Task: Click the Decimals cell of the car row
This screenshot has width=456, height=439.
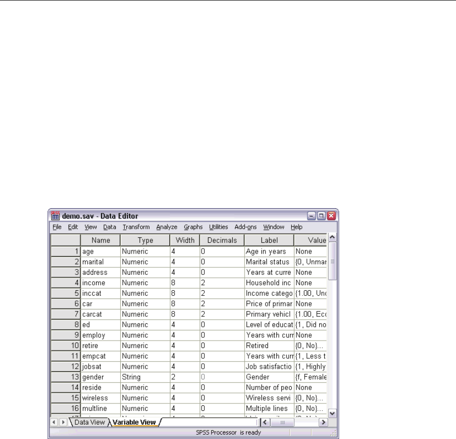Action: (222, 304)
